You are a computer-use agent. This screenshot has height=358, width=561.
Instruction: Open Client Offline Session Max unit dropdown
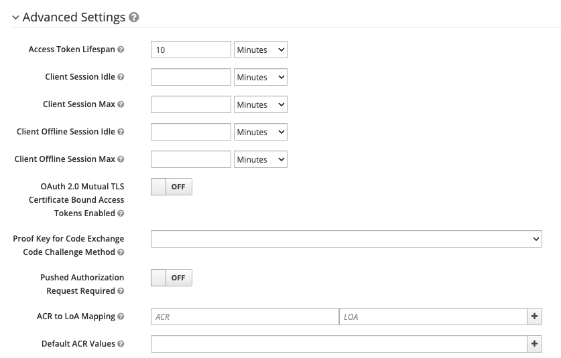tap(261, 160)
